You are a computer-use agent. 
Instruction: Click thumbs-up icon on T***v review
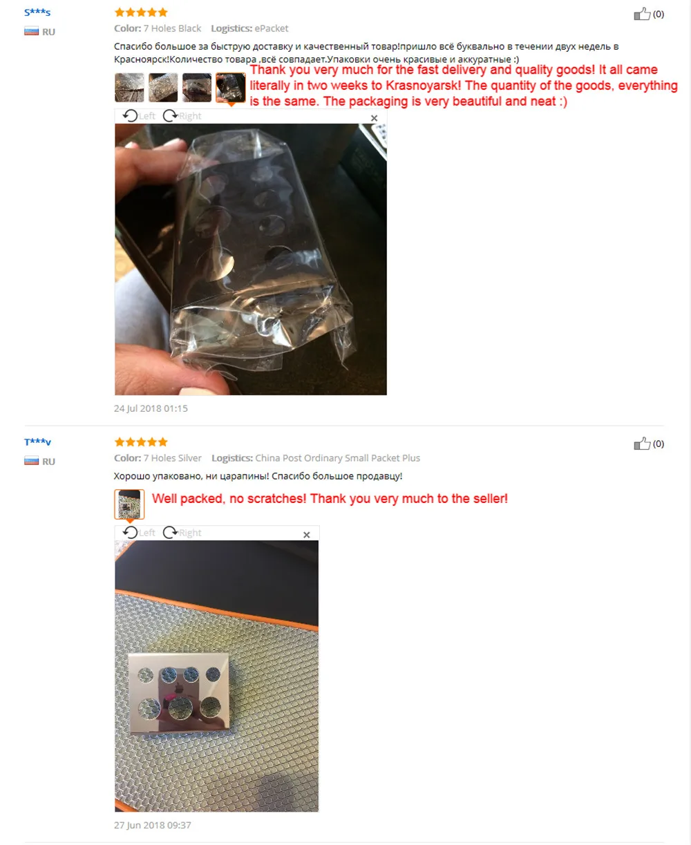pyautogui.click(x=642, y=444)
